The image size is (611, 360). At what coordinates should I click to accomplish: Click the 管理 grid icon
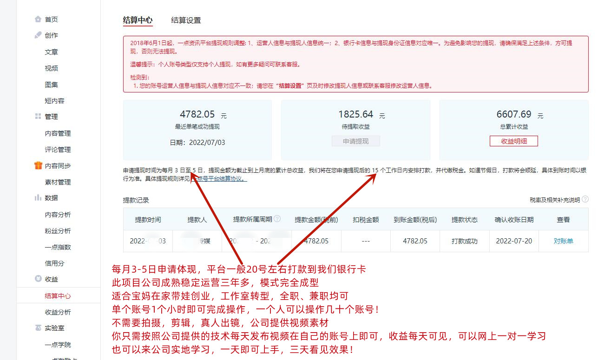(39, 117)
